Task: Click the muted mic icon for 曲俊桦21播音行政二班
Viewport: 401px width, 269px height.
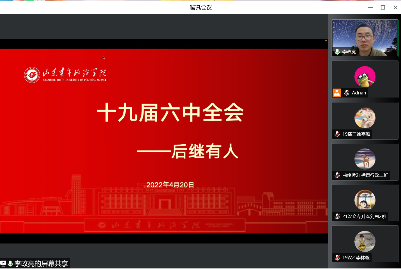Action: [337, 175]
